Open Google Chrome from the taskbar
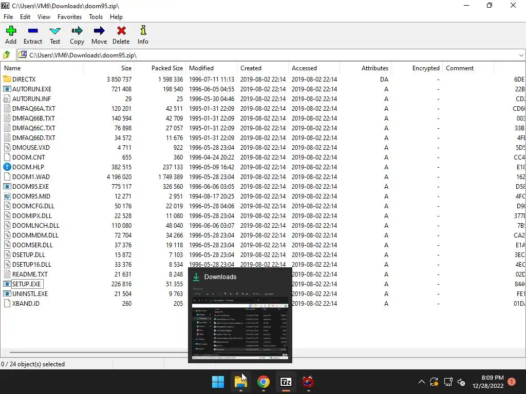 pos(264,382)
